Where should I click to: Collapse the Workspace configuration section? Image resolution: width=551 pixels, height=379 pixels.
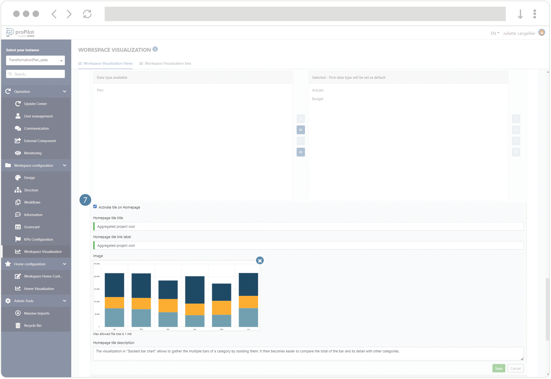pyautogui.click(x=65, y=165)
